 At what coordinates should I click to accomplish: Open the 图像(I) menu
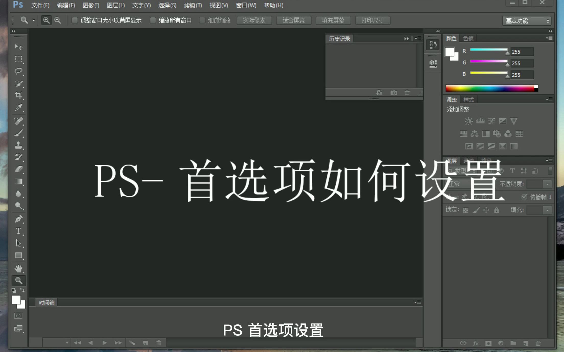[91, 5]
